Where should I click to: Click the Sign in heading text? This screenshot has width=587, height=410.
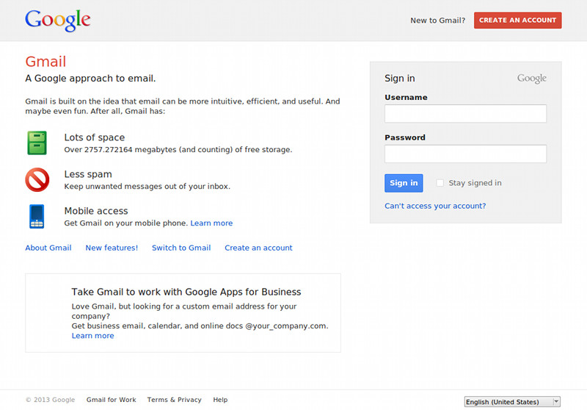(399, 79)
